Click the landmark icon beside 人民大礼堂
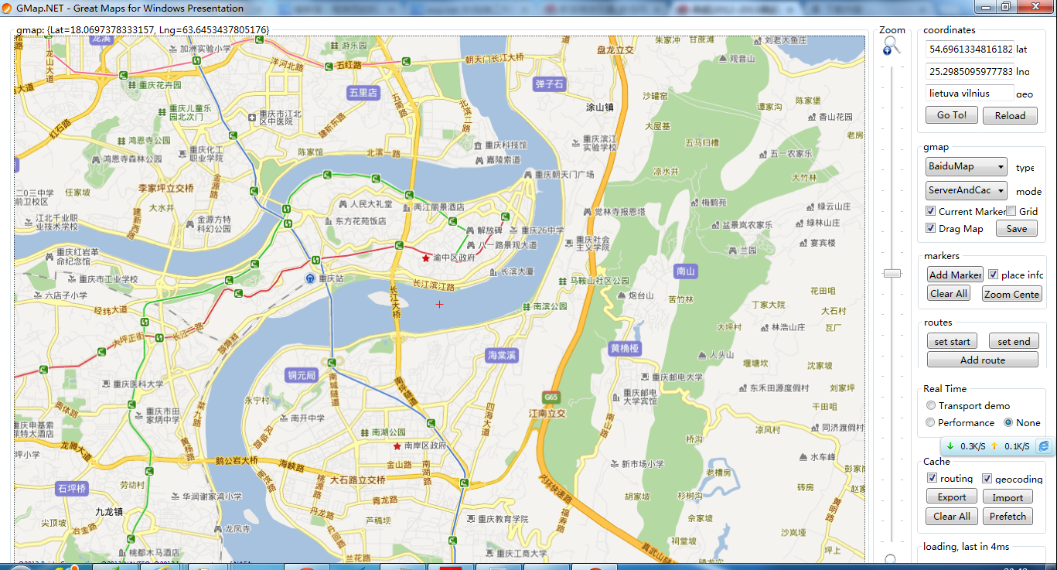Viewport: 1057px width, 570px height. coord(343,205)
